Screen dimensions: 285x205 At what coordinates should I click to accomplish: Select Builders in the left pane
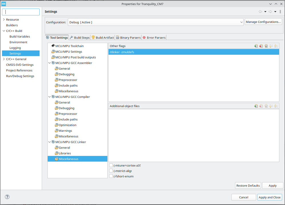[12, 25]
